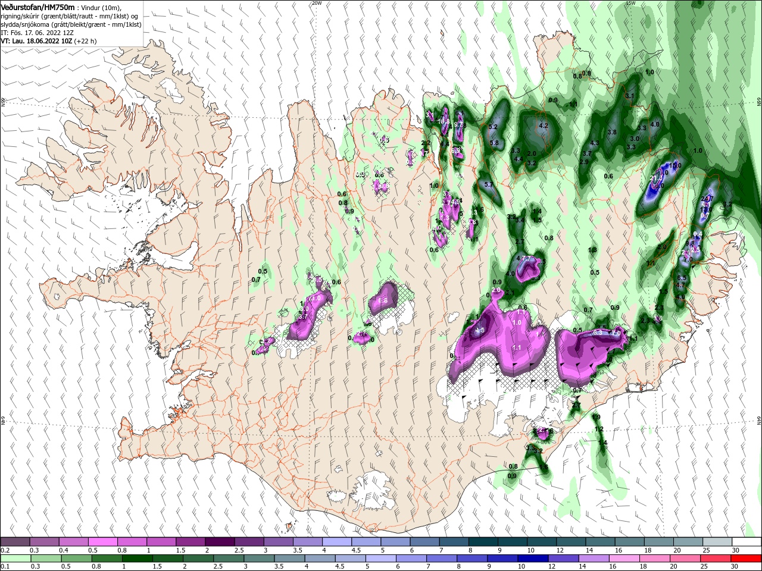Click the top-row dark purple swatch between 2 and 2.5
Viewport: 762px width, 571px height.
pyautogui.click(x=220, y=541)
